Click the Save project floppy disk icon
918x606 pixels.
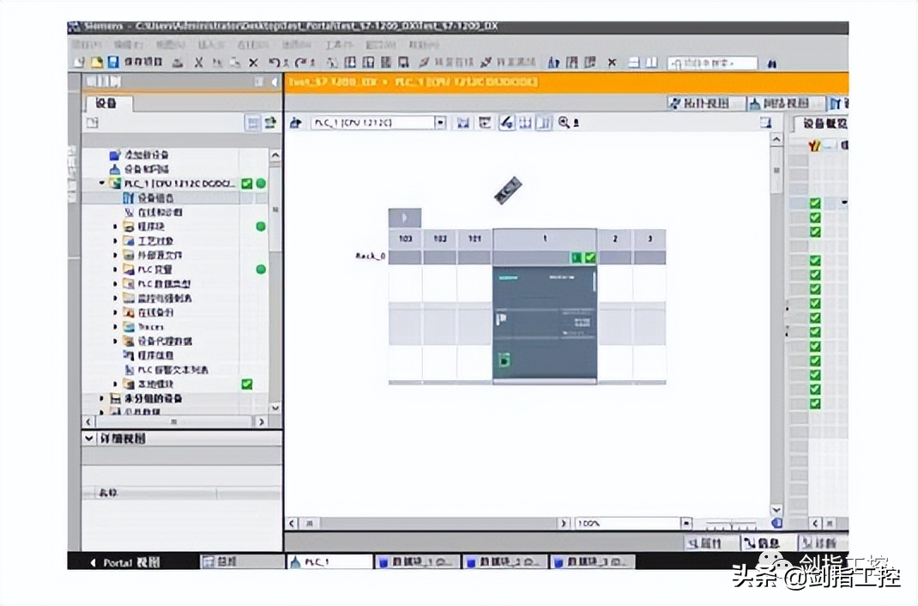[x=113, y=62]
